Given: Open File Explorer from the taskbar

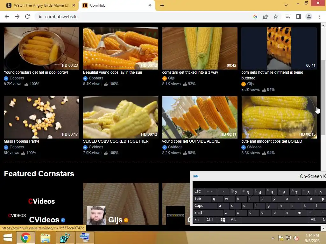Looking at the screenshot, I should pyautogui.click(x=45, y=238).
